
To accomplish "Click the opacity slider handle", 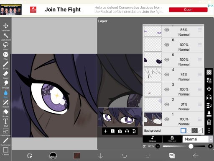I will point(191,146).
